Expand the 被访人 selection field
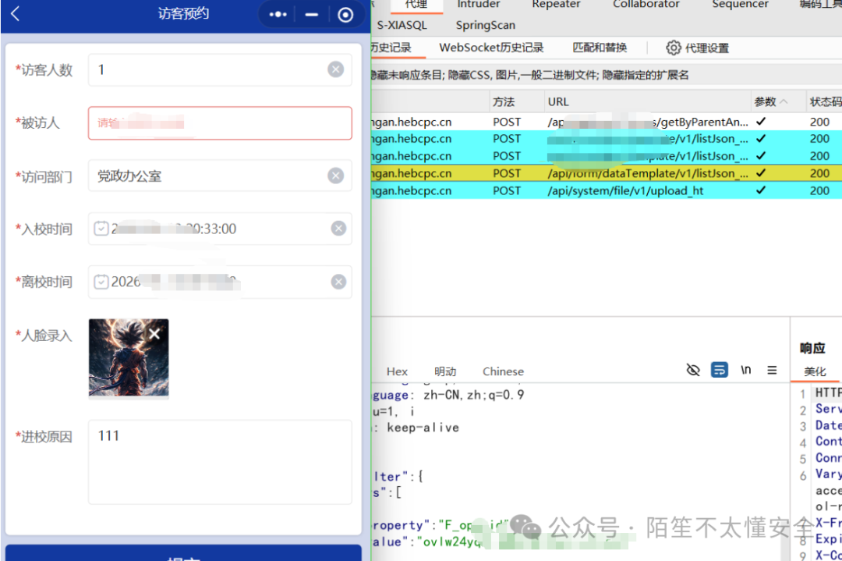 [220, 123]
